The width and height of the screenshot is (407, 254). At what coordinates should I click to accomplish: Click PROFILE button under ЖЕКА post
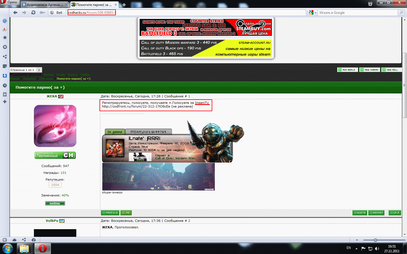coord(110,213)
